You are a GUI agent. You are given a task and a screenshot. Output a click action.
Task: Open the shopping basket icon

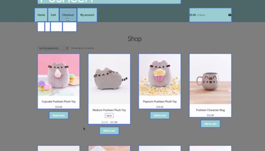230,15
